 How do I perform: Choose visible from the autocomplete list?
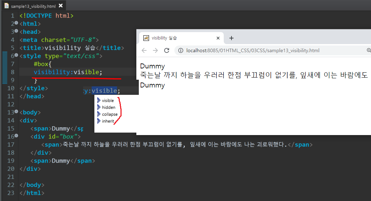(108, 100)
